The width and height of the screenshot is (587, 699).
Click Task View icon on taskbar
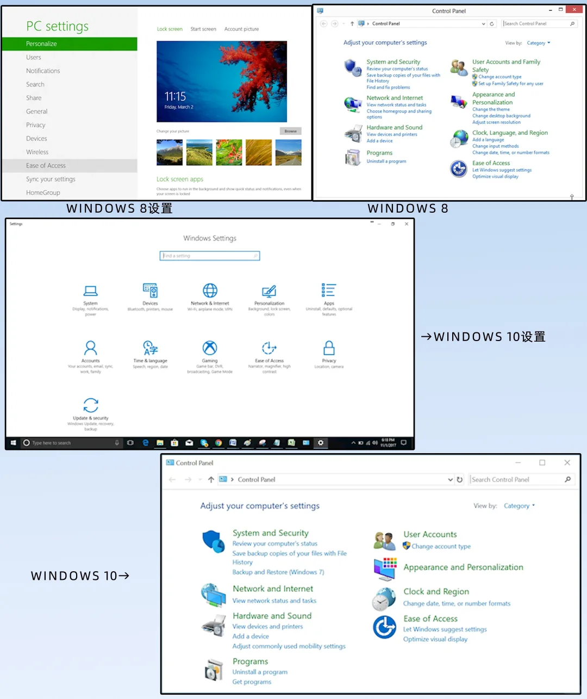[x=130, y=443]
